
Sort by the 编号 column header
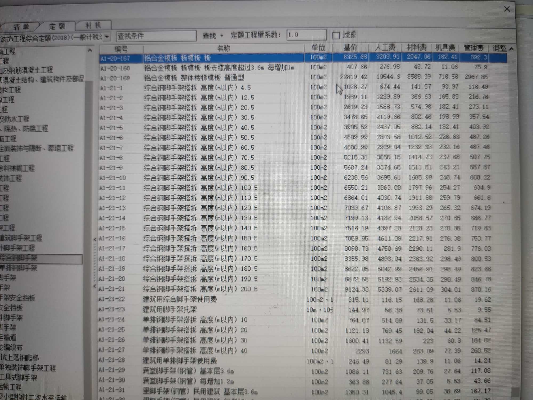pyautogui.click(x=122, y=49)
